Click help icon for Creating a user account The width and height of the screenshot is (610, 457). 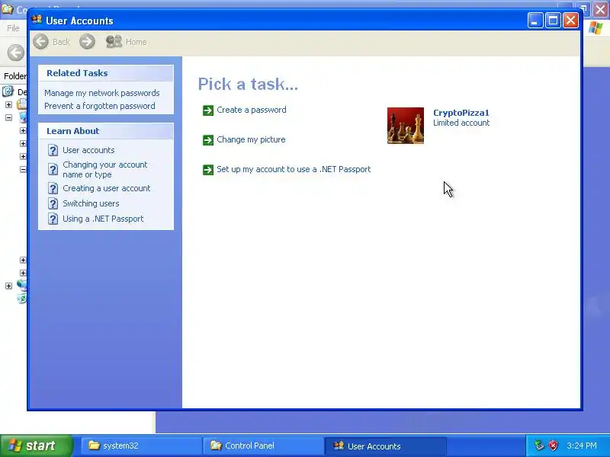pos(53,188)
